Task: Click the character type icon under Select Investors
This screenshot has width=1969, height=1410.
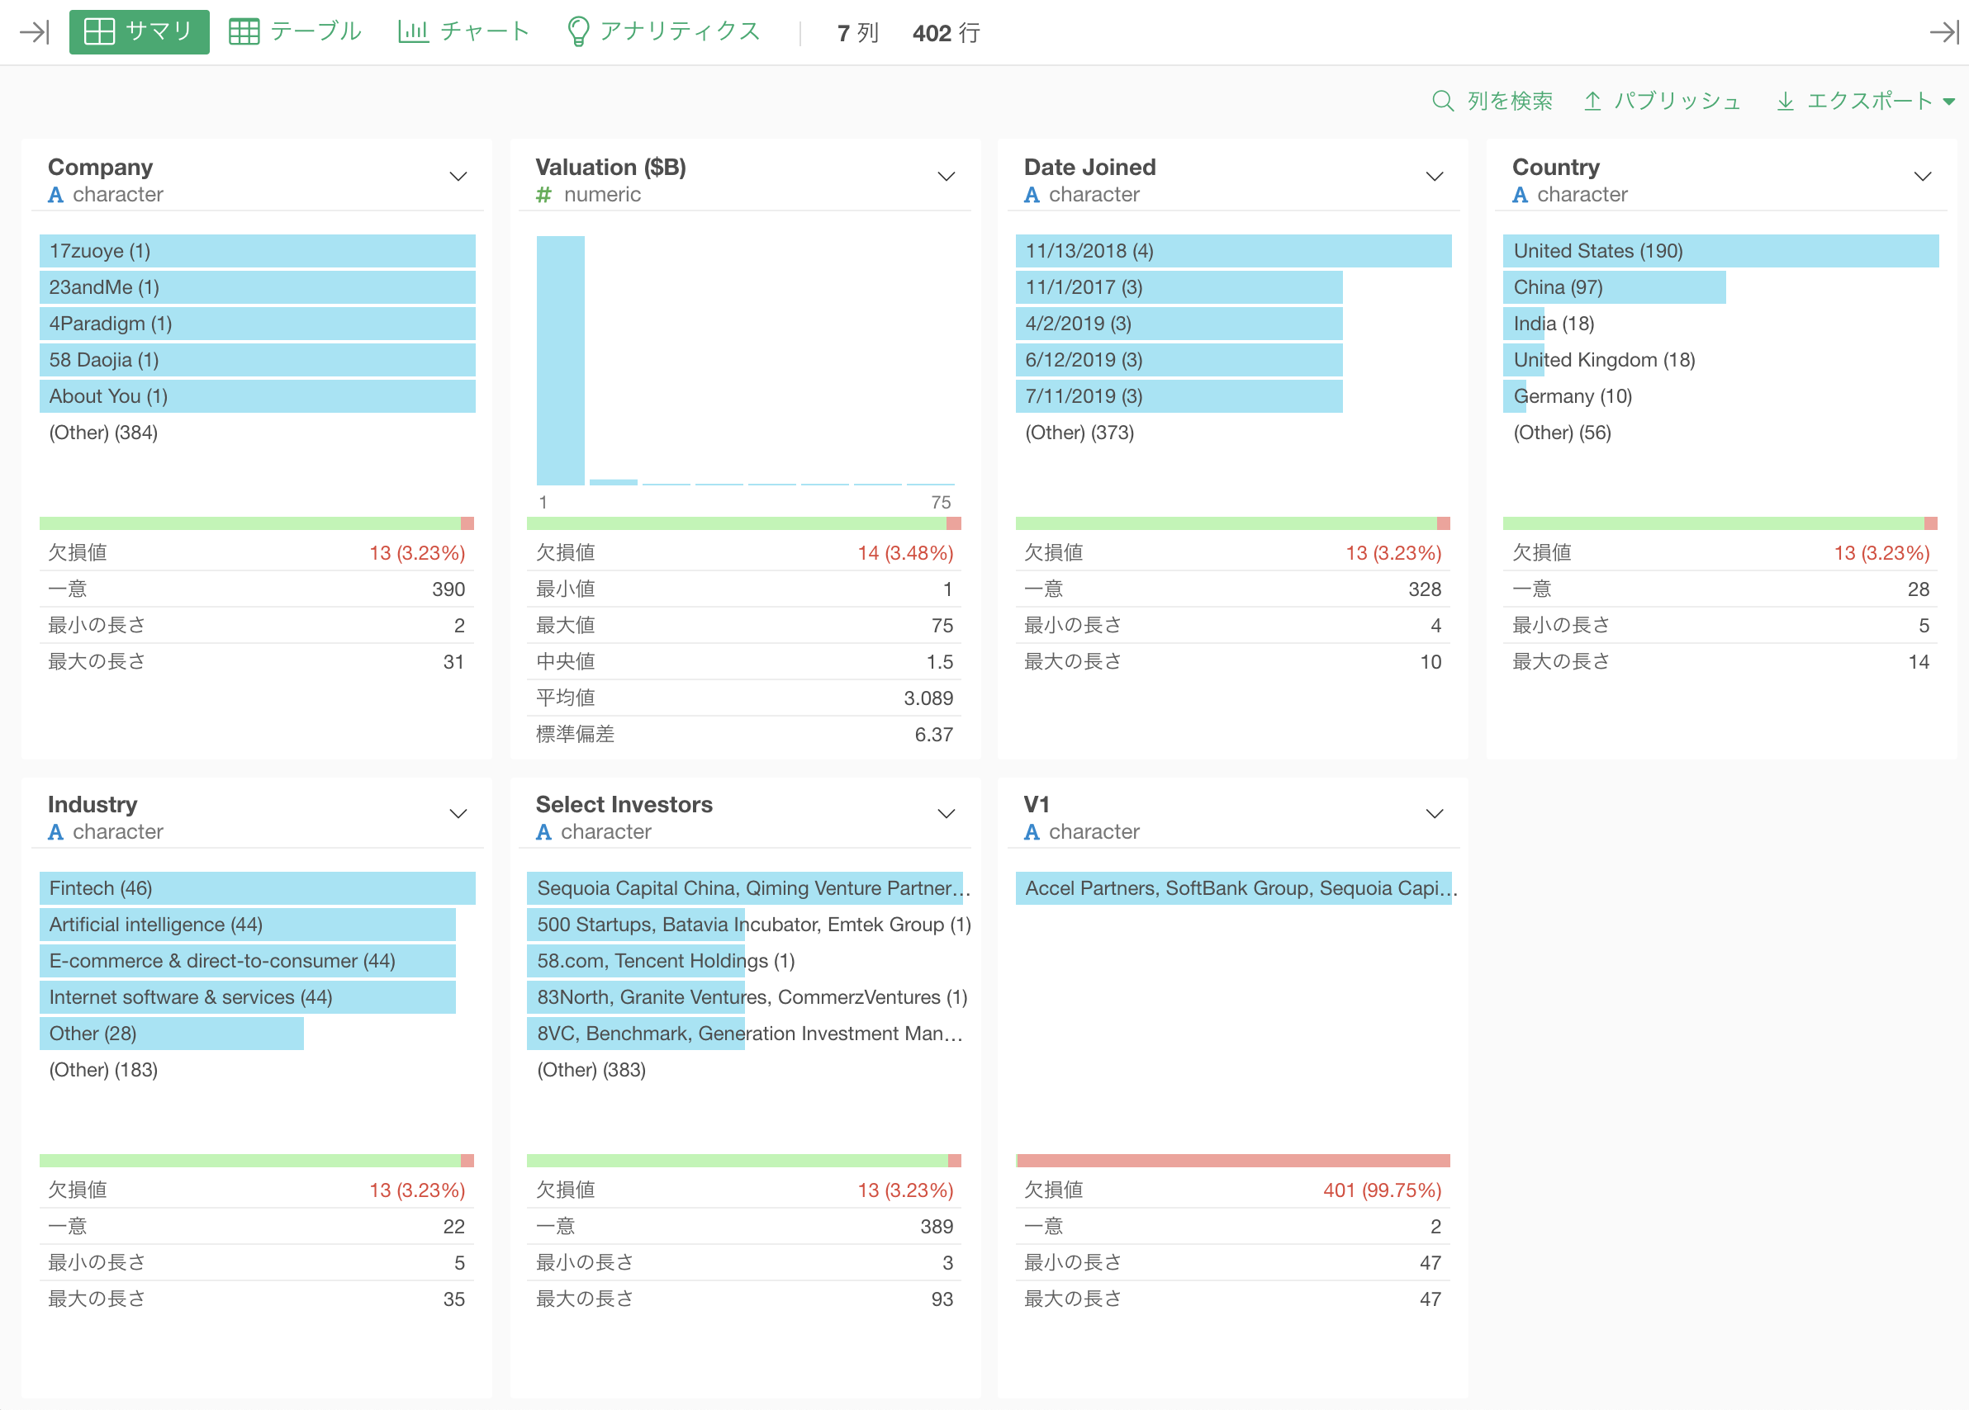Action: point(544,832)
